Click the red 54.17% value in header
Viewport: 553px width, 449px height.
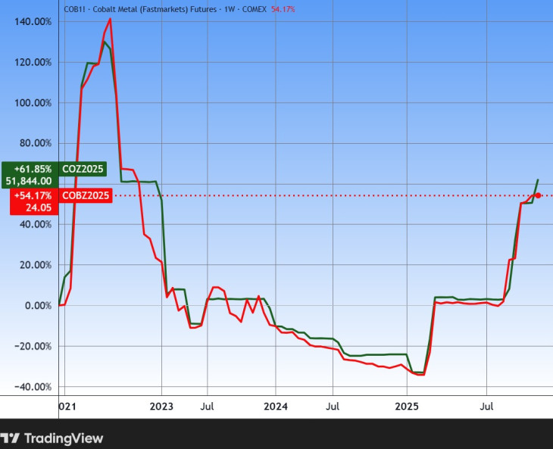283,9
